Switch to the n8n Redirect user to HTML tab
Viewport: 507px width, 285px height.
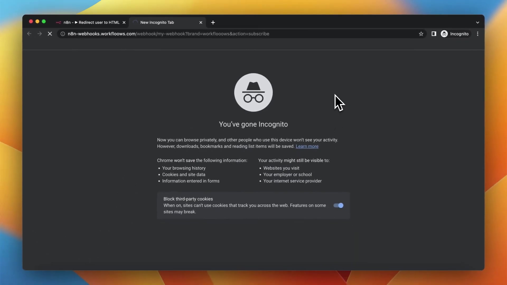coord(91,22)
